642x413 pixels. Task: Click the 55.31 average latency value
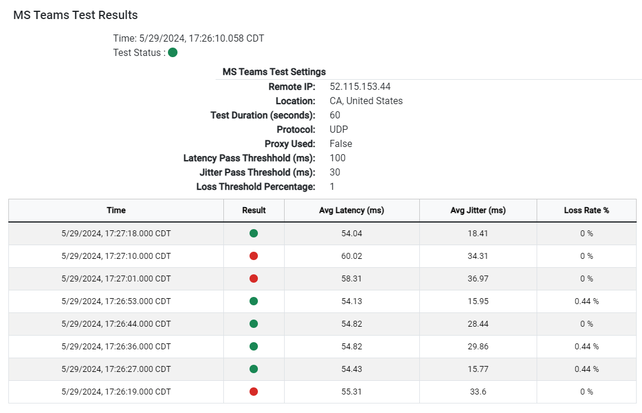tap(352, 392)
